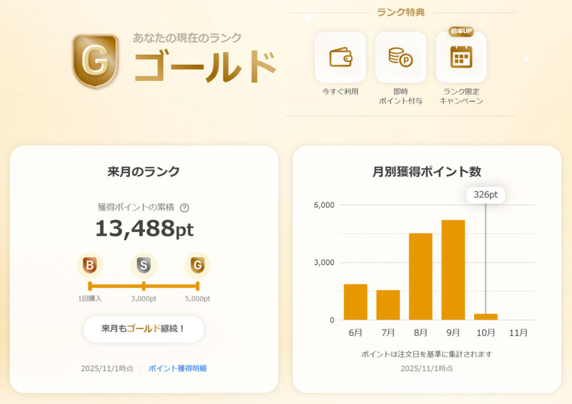Image resolution: width=572 pixels, height=404 pixels.
Task: Click the 倍率UP badge above campaign icon
Action: 461,32
